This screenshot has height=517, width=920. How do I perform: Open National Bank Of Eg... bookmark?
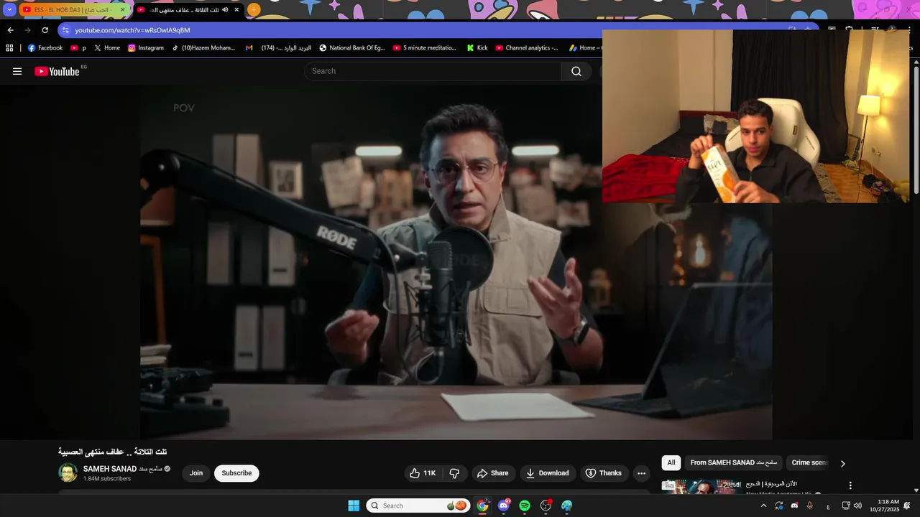click(352, 48)
